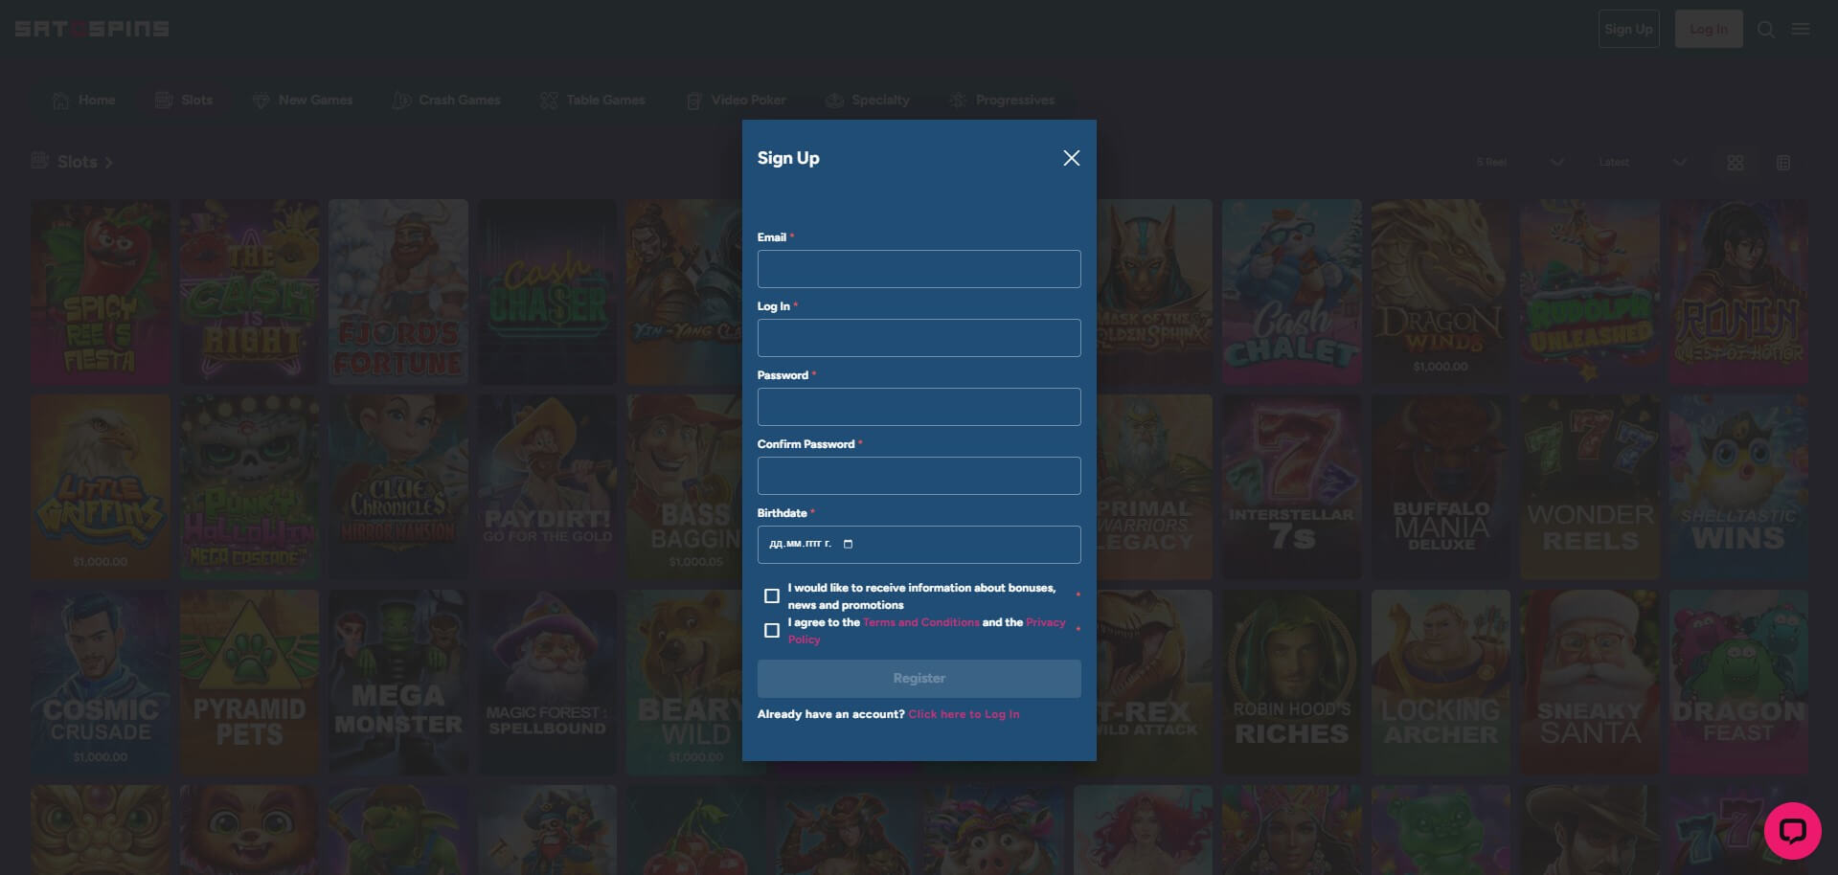Open the Birthdate calendar picker icon
Screen dimensions: 1838x875
[848, 545]
